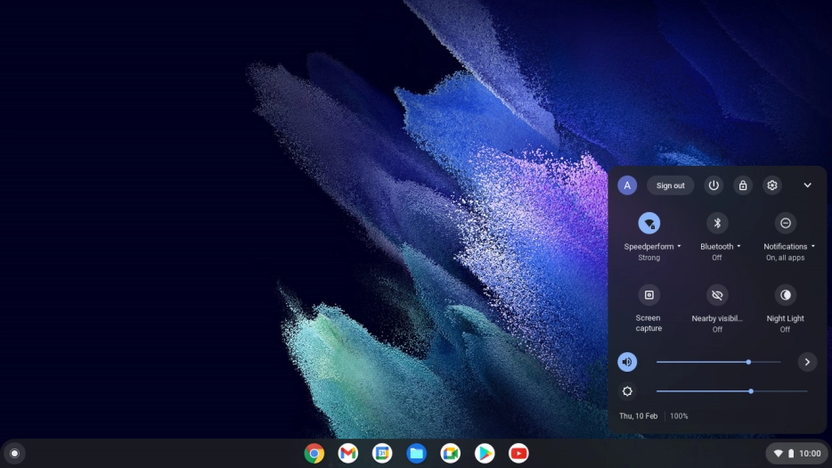The image size is (832, 468).
Task: Click the power button icon
Action: [714, 185]
